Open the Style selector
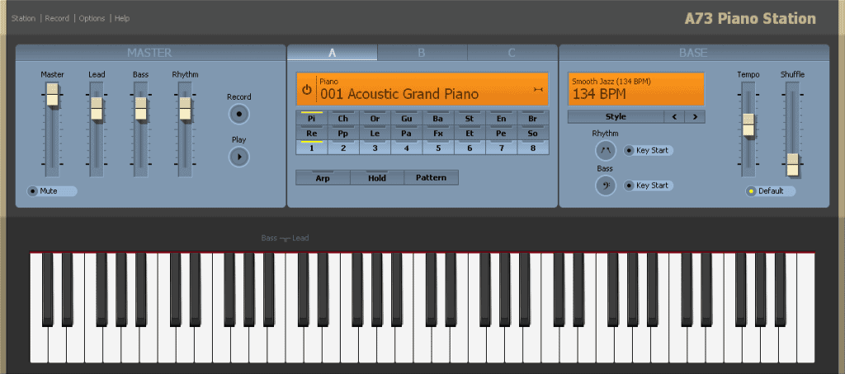The height and width of the screenshot is (374, 845). tap(616, 117)
